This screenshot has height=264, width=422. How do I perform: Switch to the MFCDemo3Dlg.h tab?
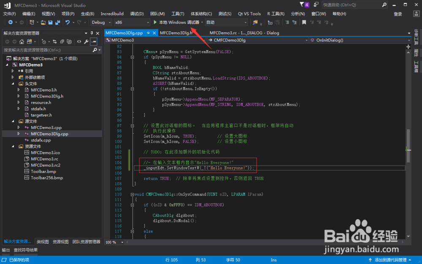click(176, 33)
